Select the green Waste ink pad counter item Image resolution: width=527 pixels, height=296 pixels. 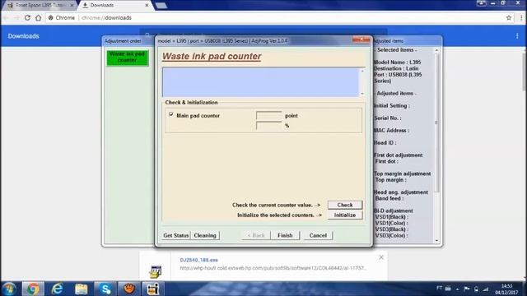(x=128, y=58)
